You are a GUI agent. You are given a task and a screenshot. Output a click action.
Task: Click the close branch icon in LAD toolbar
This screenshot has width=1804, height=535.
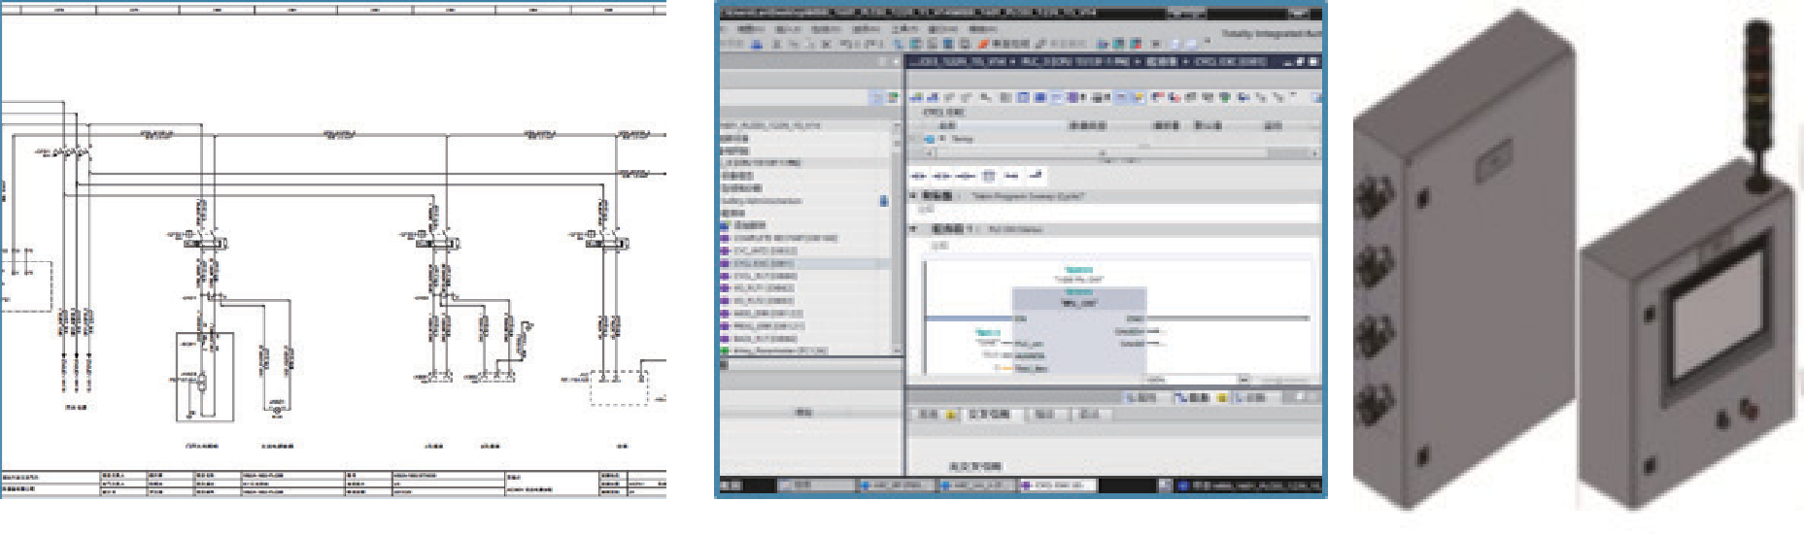click(x=1035, y=177)
